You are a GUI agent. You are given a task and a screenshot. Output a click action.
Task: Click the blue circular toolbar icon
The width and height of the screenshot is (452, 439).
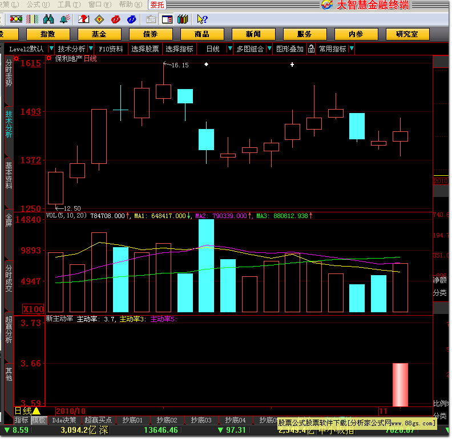point(132,19)
